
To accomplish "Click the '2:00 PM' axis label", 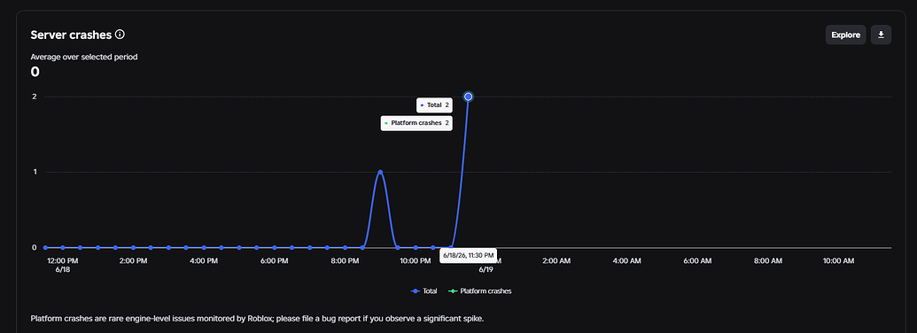I will (x=133, y=260).
